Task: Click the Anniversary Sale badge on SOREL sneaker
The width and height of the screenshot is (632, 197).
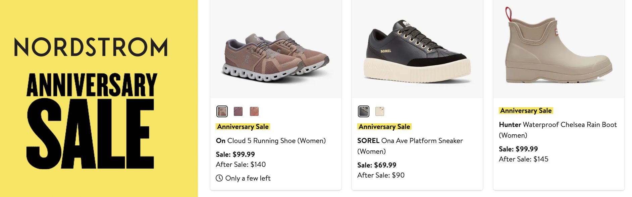Action: click(384, 127)
